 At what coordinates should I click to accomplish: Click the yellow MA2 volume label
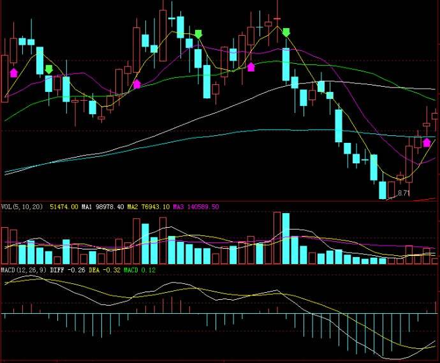133,207
